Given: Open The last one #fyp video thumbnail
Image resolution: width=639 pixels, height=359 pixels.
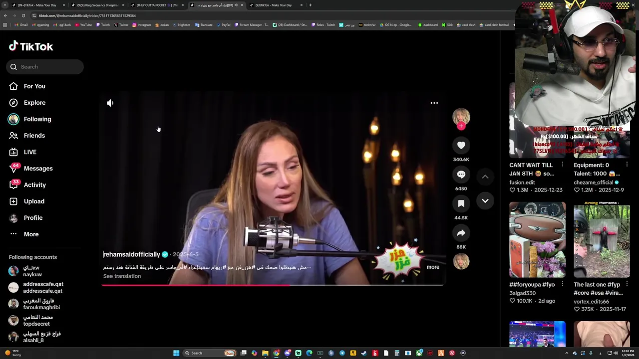Looking at the screenshot, I should point(602,239).
